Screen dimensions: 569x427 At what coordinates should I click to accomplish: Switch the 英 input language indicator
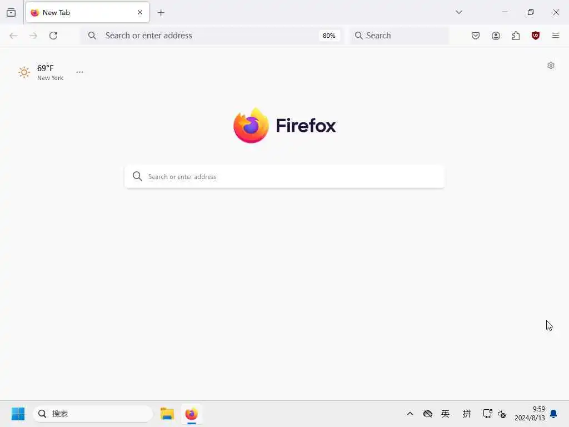coord(445,414)
